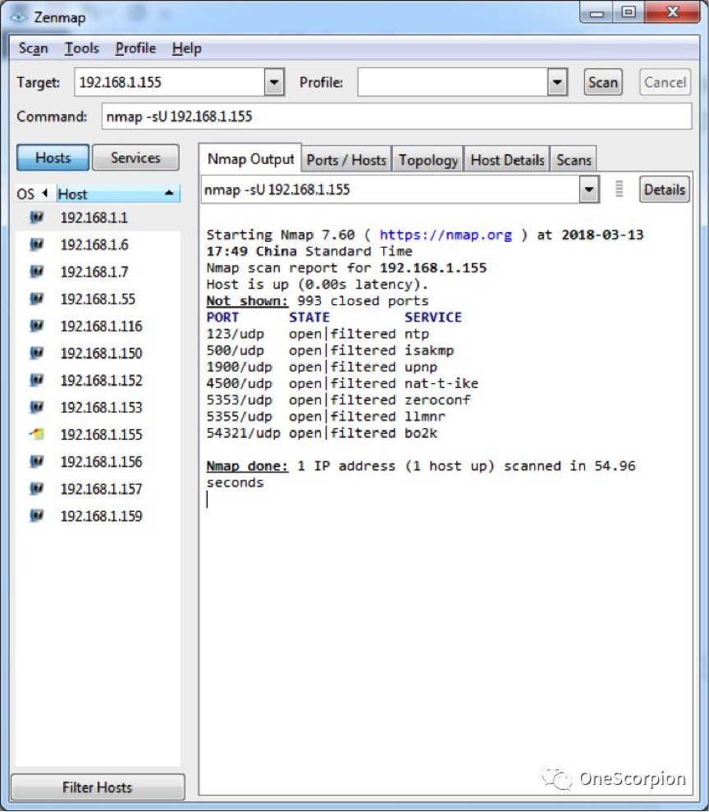Show the Hosts list view
Image resolution: width=709 pixels, height=812 pixels.
coord(53,157)
